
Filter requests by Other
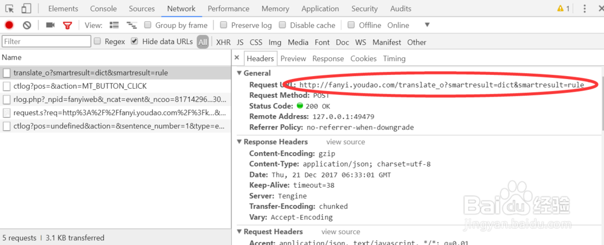pos(417,42)
